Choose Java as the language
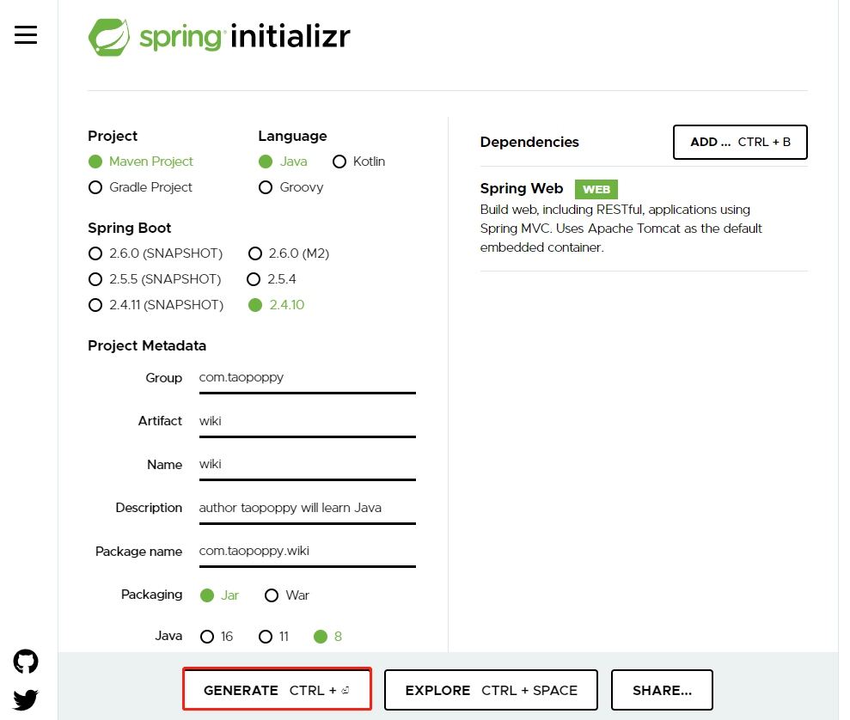The width and height of the screenshot is (850, 720). tap(283, 162)
